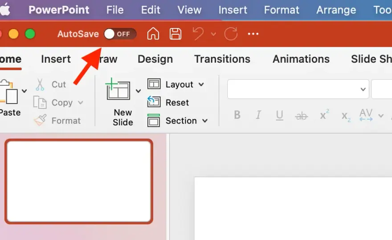Open the Apple menu
The width and height of the screenshot is (392, 240).
[x=5, y=10]
